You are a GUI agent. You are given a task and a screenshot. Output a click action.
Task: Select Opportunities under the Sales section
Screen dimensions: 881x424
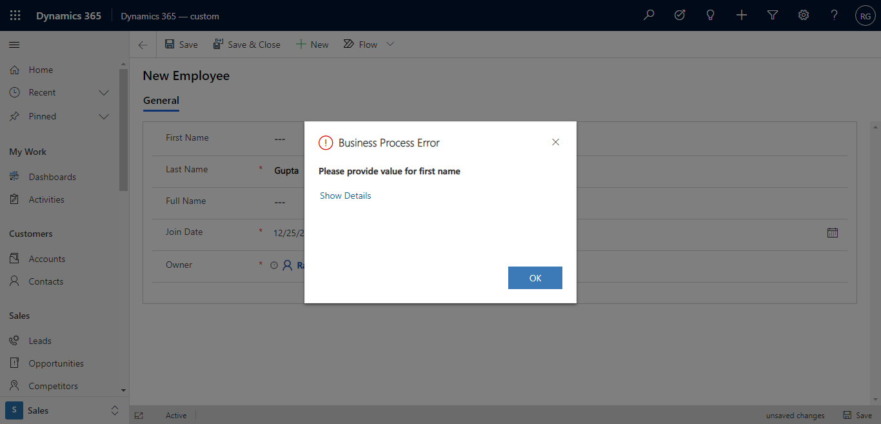click(x=55, y=363)
